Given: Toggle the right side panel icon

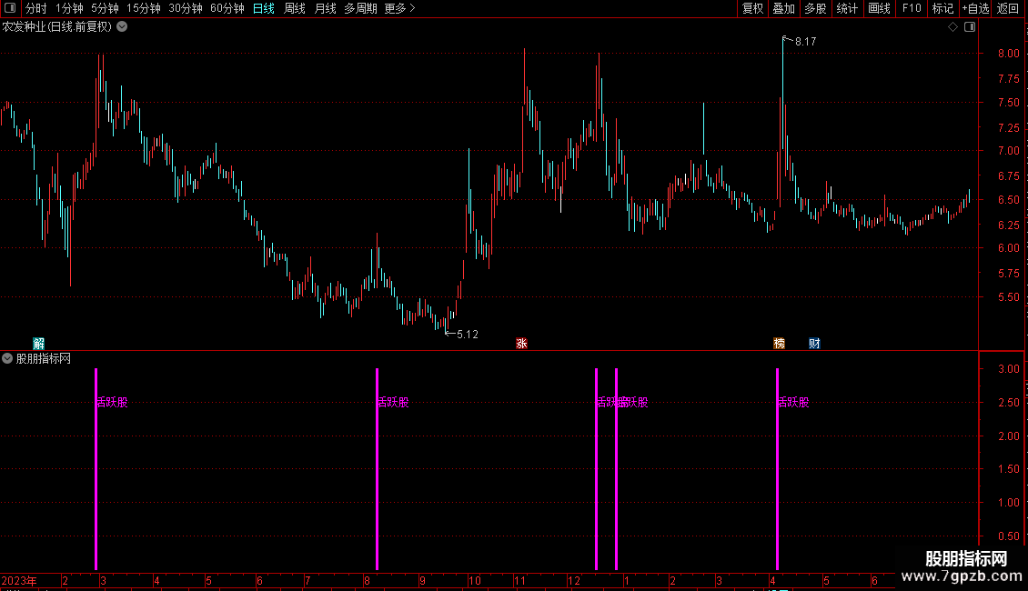Looking at the screenshot, I should [x=970, y=27].
